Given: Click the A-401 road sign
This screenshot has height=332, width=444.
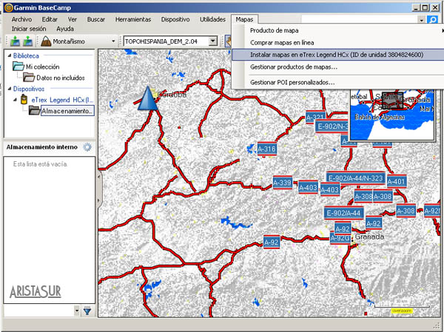Looking at the screenshot, I should point(397,181).
